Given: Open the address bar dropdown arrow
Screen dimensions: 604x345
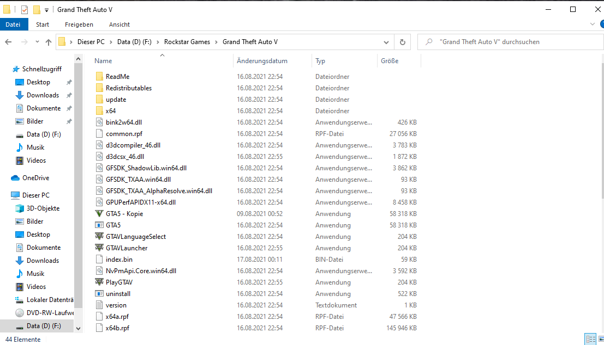Looking at the screenshot, I should pos(386,41).
